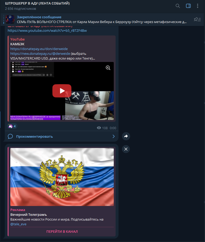
Task: Toggle the right sidebar panel icon
Action: [188, 6]
